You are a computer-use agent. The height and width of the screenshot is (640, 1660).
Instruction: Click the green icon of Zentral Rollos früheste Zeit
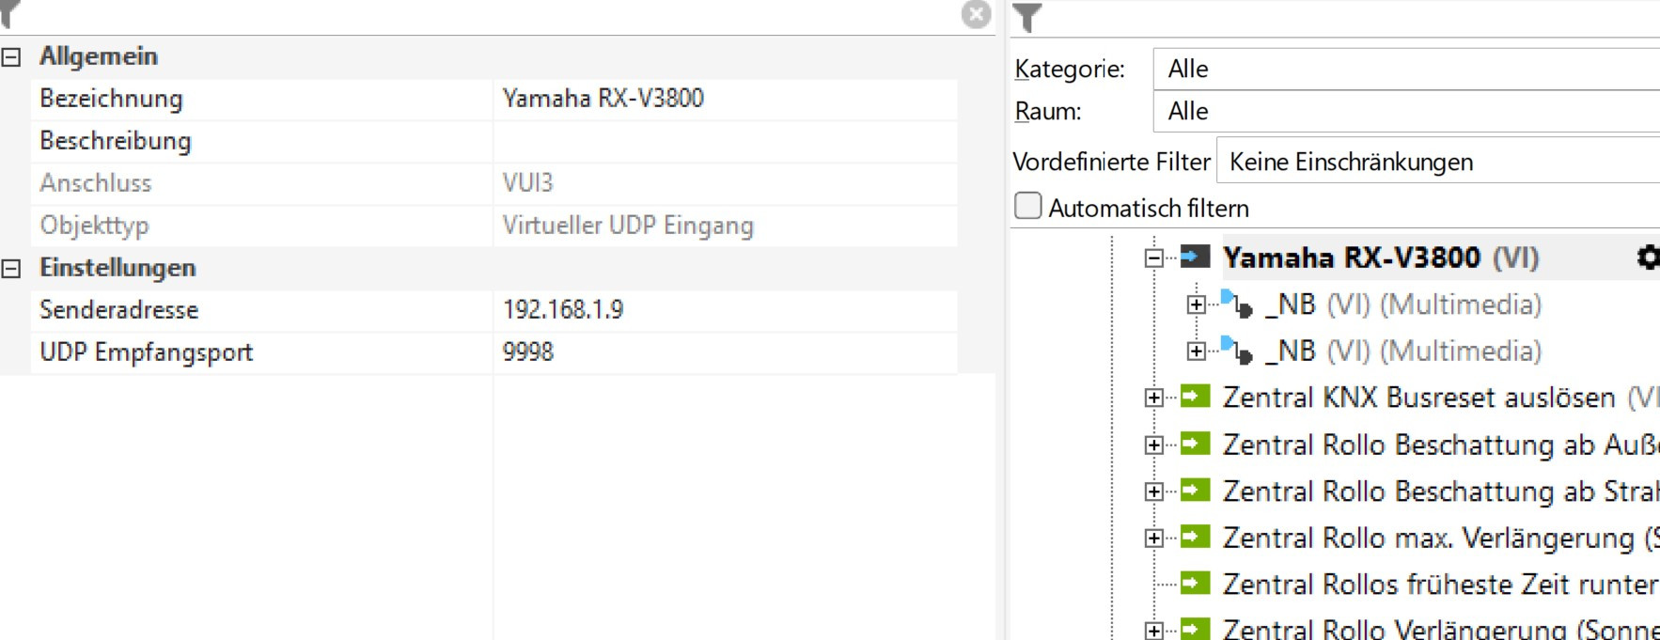[1195, 584]
